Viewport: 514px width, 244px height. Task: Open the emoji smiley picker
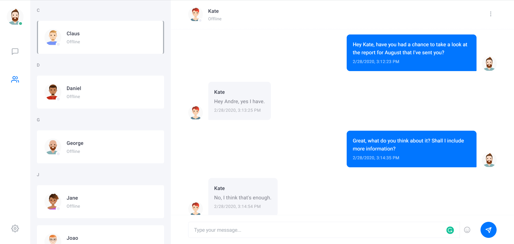pyautogui.click(x=467, y=230)
